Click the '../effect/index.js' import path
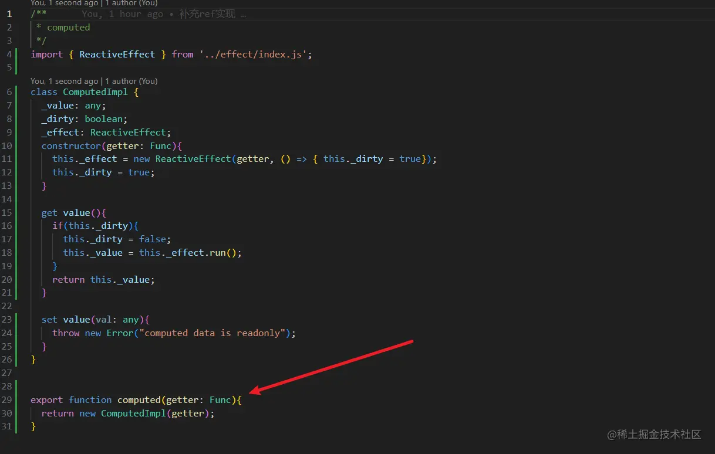Screen dimensions: 715x454 [255, 54]
